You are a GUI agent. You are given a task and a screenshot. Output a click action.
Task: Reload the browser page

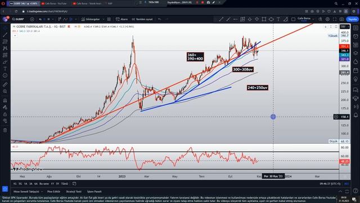16,11
